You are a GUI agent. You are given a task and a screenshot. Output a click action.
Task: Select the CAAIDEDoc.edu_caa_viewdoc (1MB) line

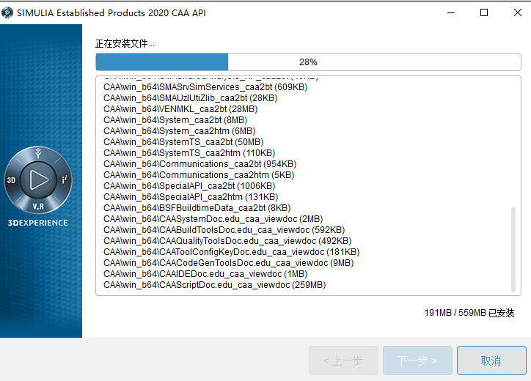(x=205, y=274)
